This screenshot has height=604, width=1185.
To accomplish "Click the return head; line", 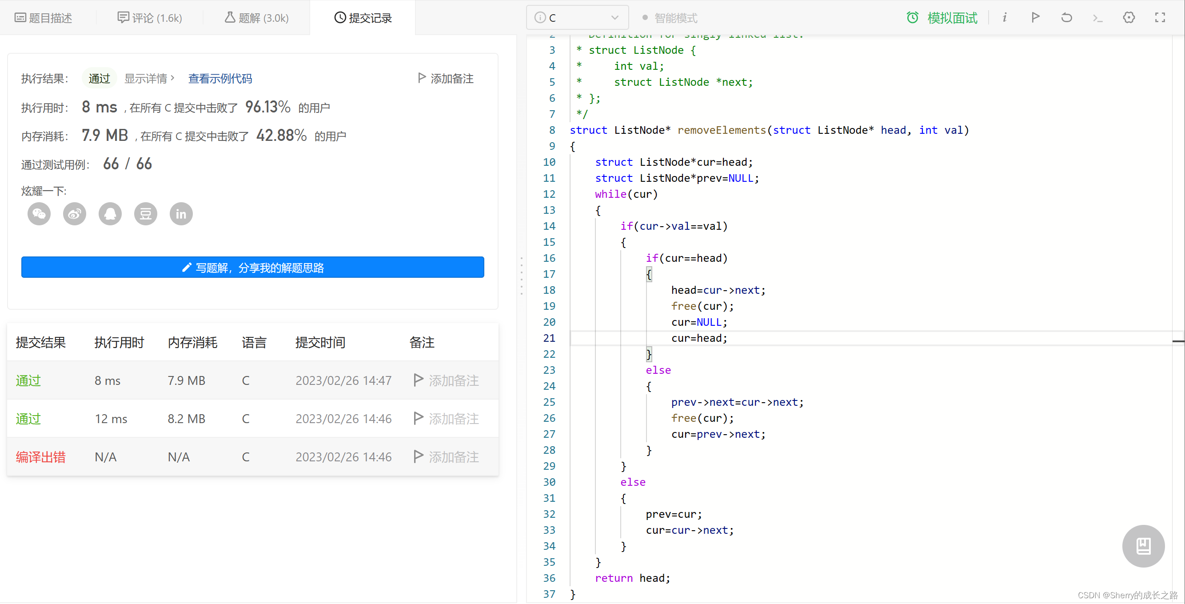I will pos(633,578).
